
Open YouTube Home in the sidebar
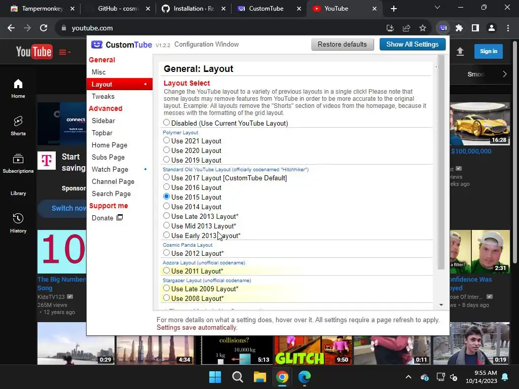18,89
